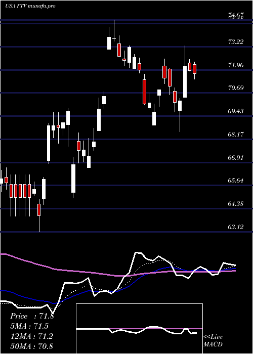253x354 pixels.
Task: Click the '12MA : 71.2' readout
Action: point(32,336)
